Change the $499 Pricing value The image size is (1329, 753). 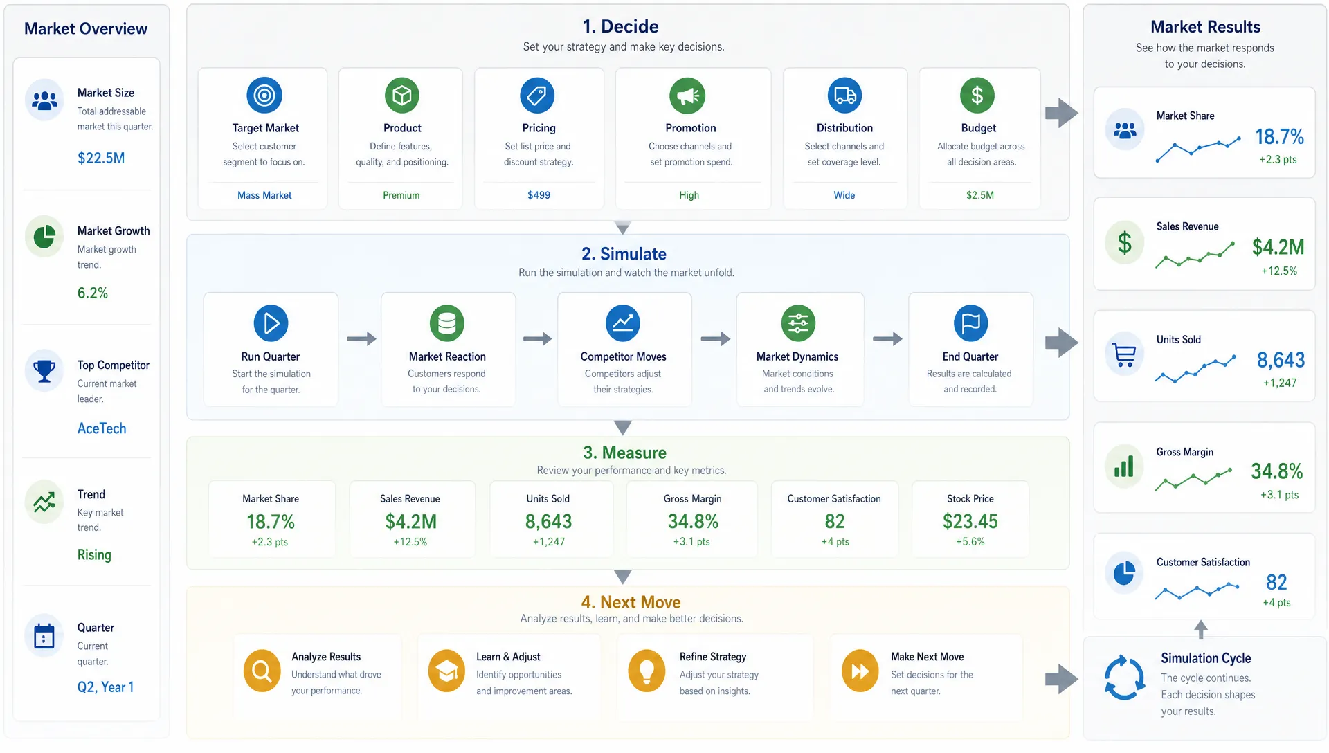539,196
